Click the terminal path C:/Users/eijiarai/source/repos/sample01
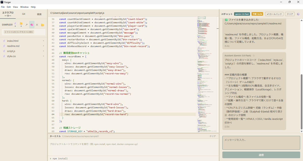This screenshot has height=161, width=303. 81,136
